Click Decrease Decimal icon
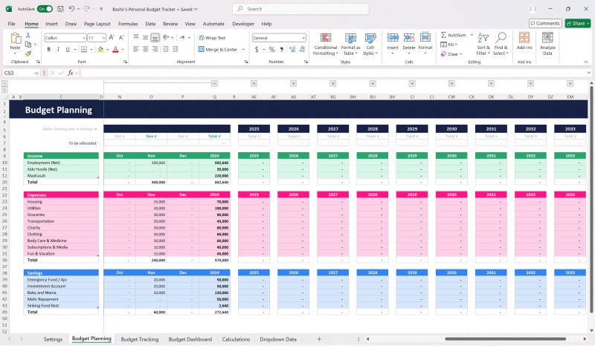The image size is (595, 346). tap(302, 49)
